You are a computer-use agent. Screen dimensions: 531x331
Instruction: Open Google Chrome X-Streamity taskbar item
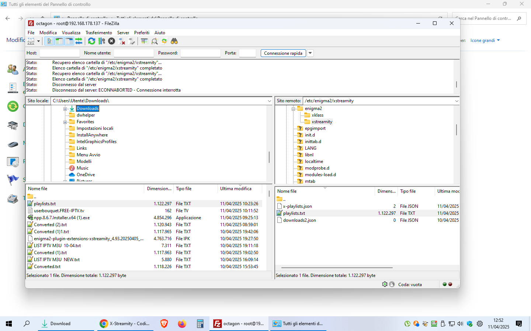click(x=125, y=324)
